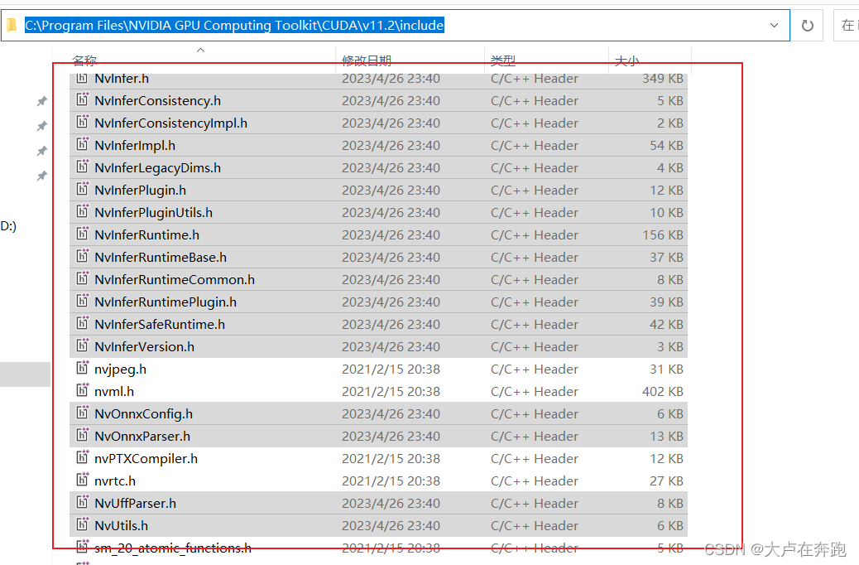Select the NvInferVersion.h file

pos(142,346)
